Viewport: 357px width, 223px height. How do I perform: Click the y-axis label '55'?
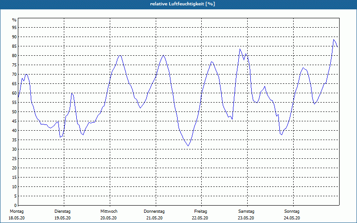14,103
